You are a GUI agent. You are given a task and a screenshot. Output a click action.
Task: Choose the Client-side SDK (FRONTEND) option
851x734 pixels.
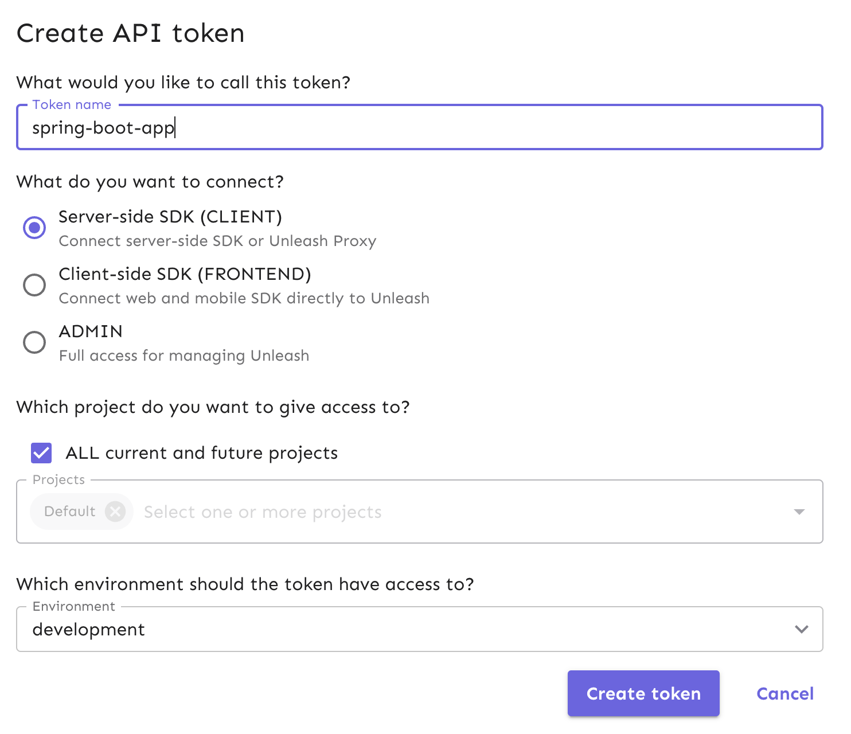tap(34, 285)
